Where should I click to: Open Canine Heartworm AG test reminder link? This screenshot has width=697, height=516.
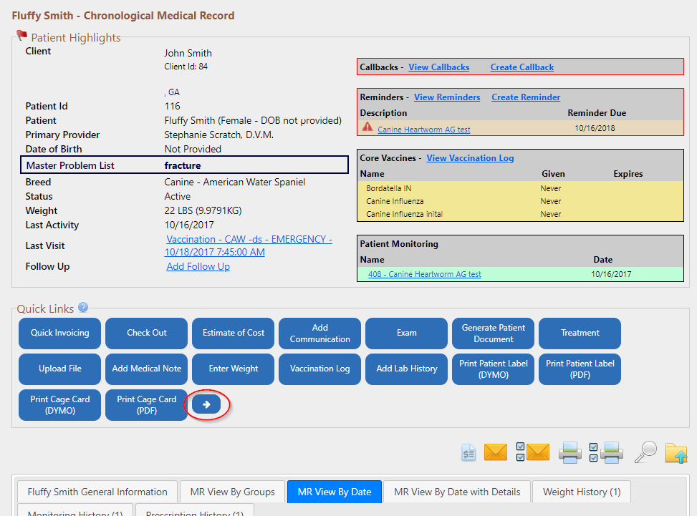pos(423,130)
